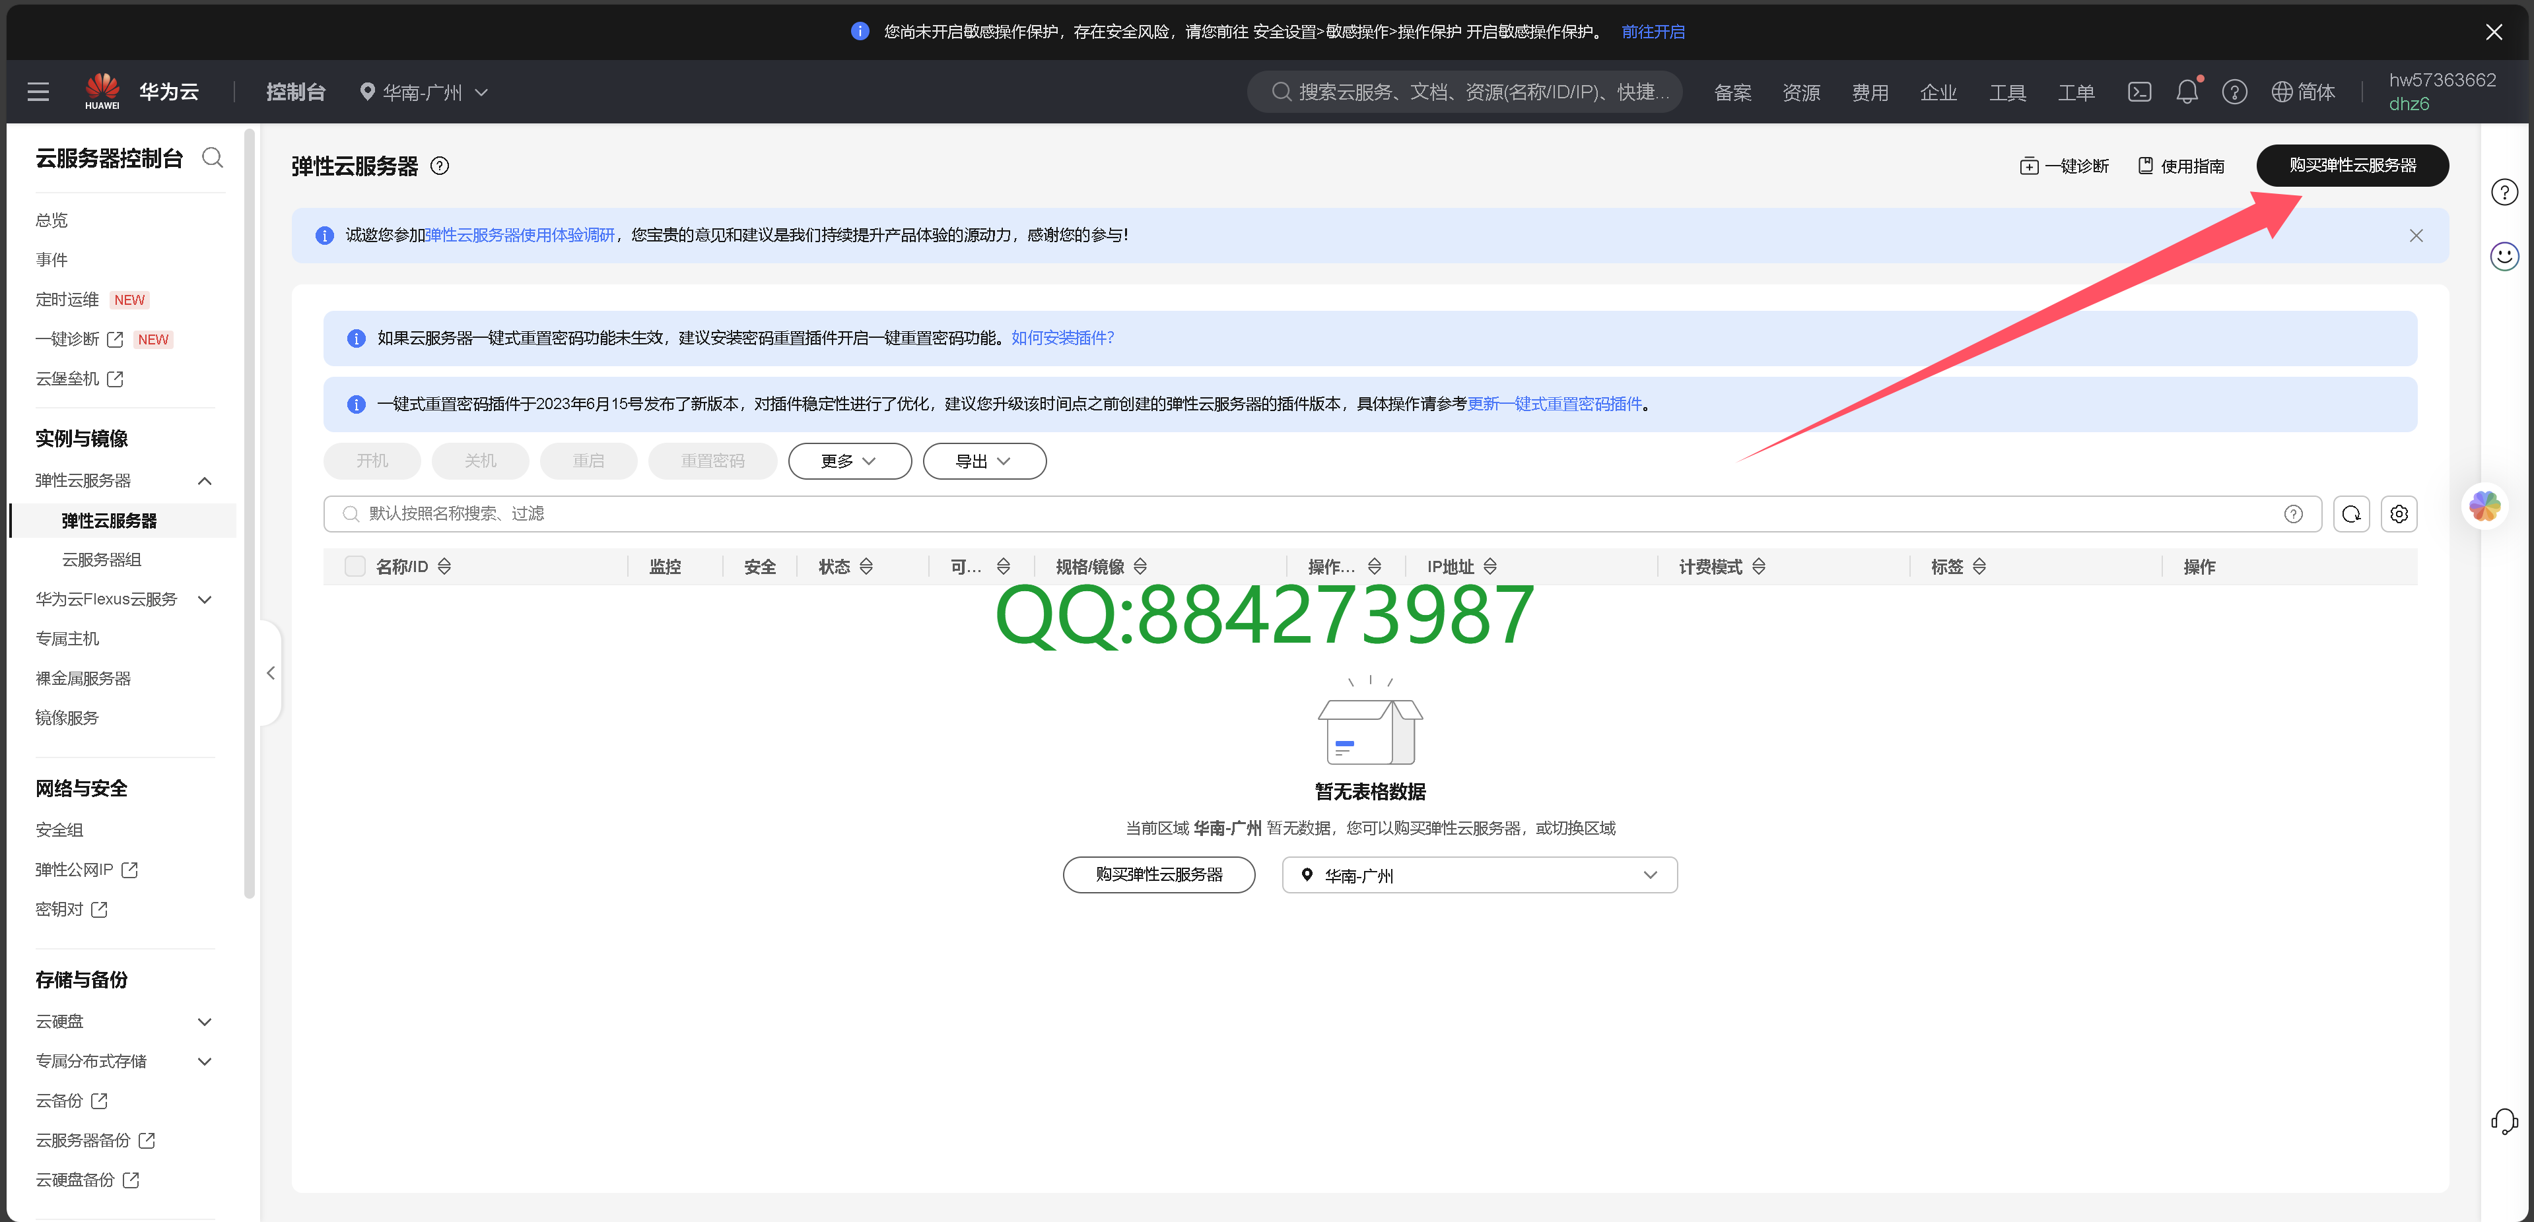
Task: Click the header help question mark icon
Action: pos(2234,92)
